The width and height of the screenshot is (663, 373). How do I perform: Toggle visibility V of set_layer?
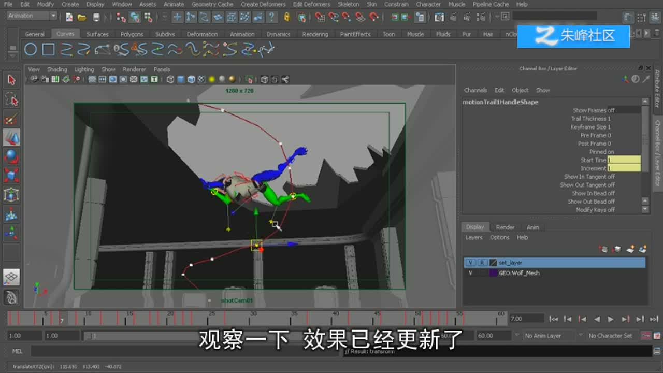(x=470, y=263)
